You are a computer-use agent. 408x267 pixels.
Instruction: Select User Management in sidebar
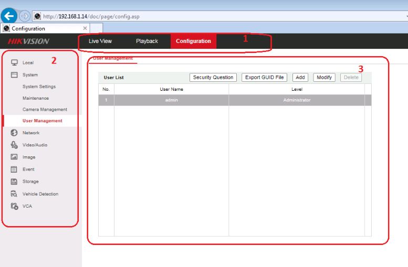[x=43, y=121]
